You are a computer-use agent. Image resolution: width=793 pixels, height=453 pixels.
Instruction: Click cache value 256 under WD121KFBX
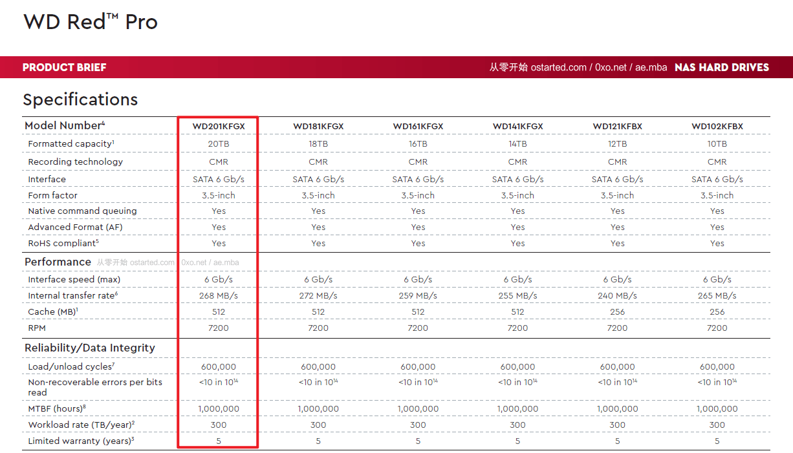tap(617, 311)
